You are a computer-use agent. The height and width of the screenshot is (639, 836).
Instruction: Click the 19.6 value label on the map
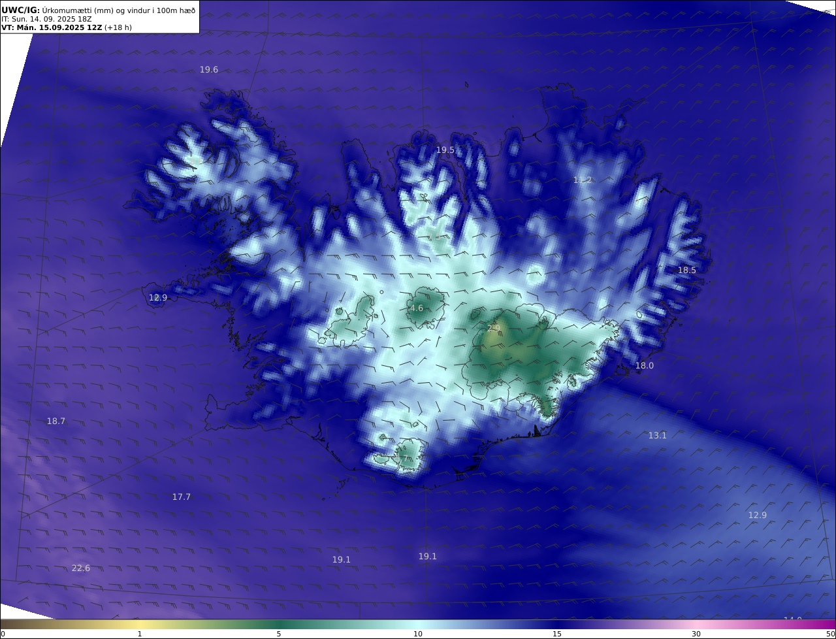tap(209, 70)
